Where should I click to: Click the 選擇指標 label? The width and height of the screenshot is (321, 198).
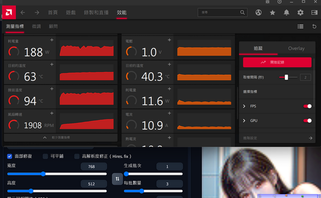tap(250, 92)
